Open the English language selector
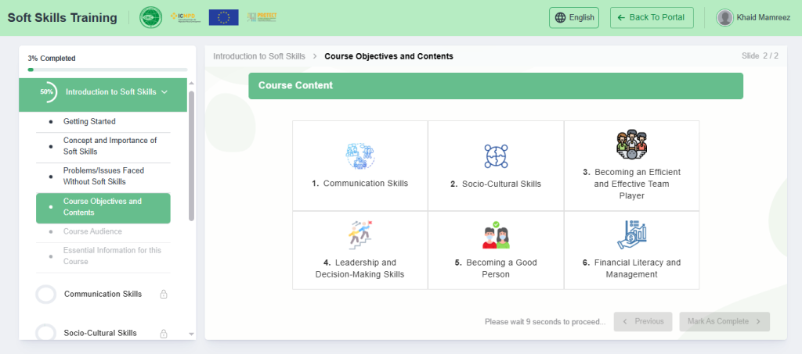This screenshot has width=802, height=354. pos(574,17)
